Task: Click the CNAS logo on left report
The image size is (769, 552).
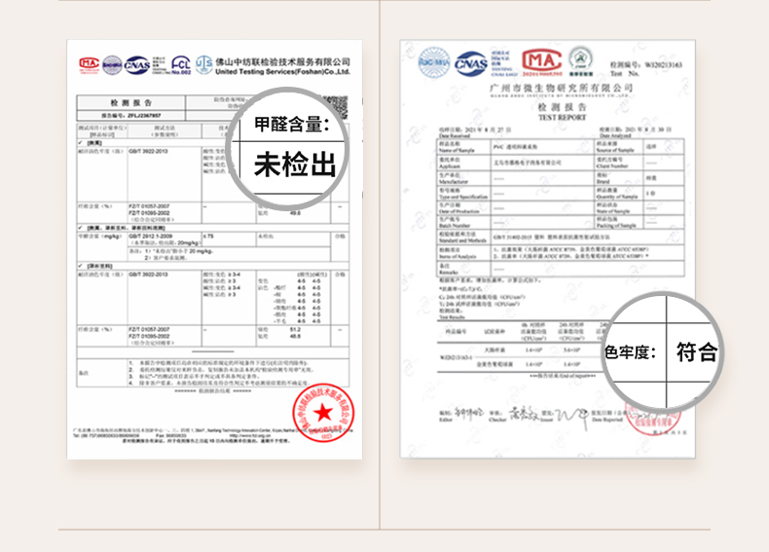Action: click(137, 65)
